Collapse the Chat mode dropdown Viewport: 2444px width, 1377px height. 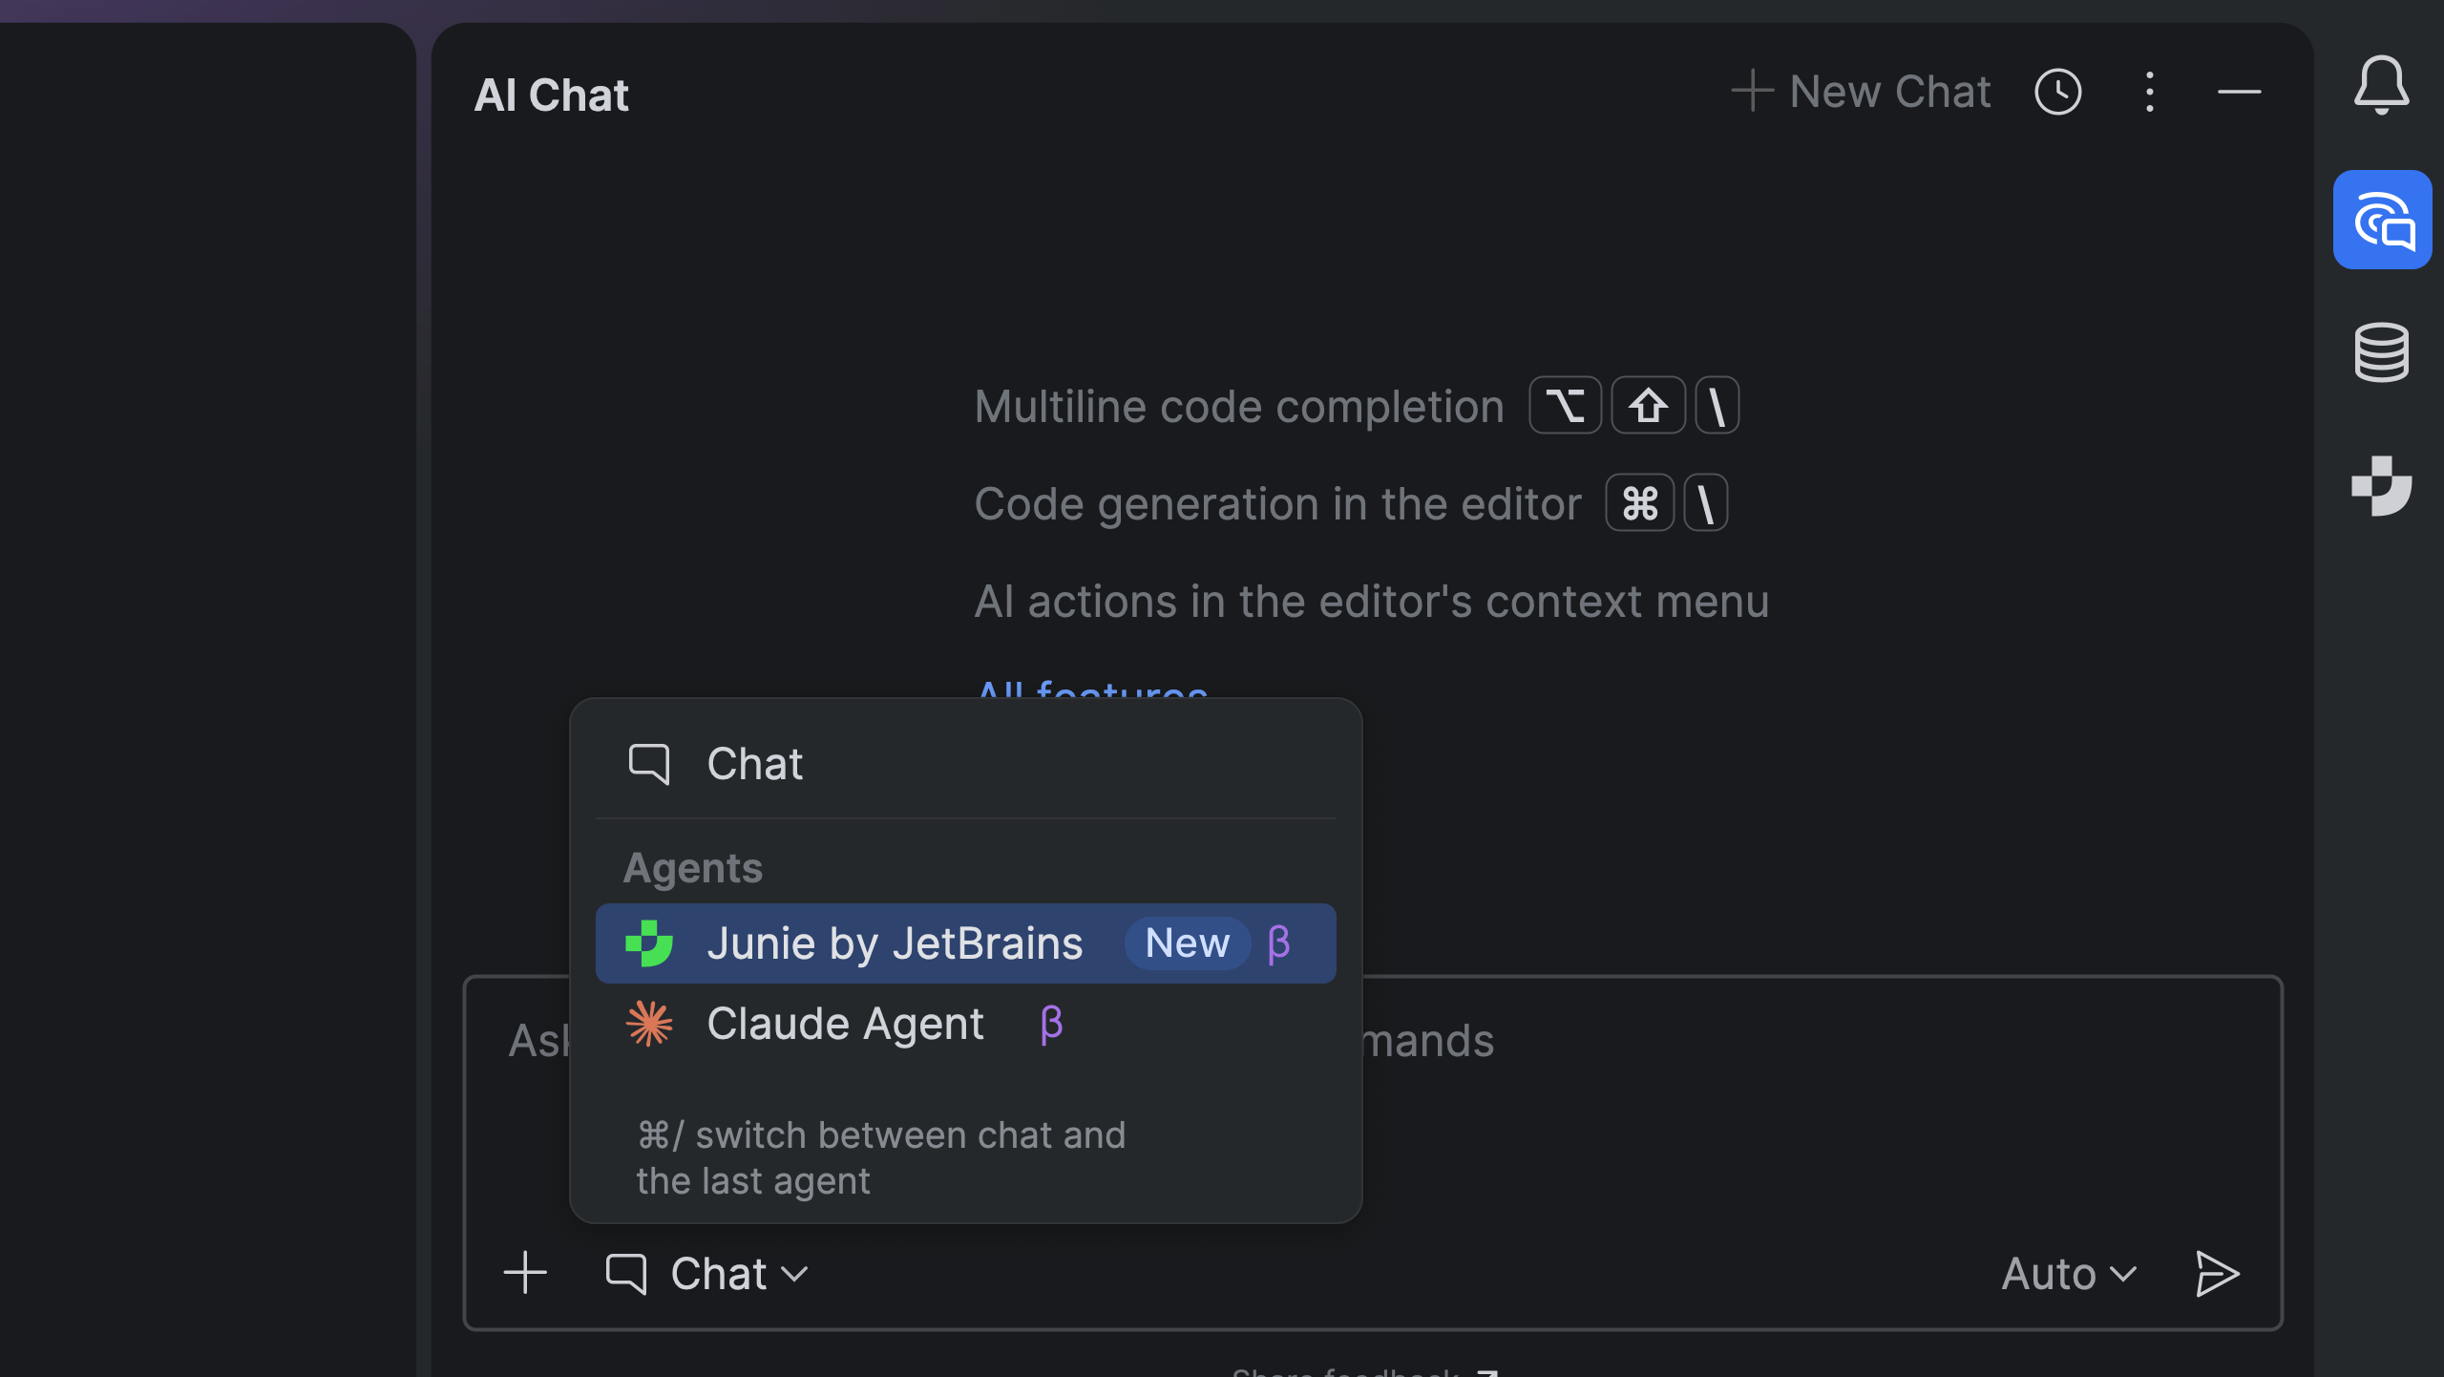pos(707,1274)
